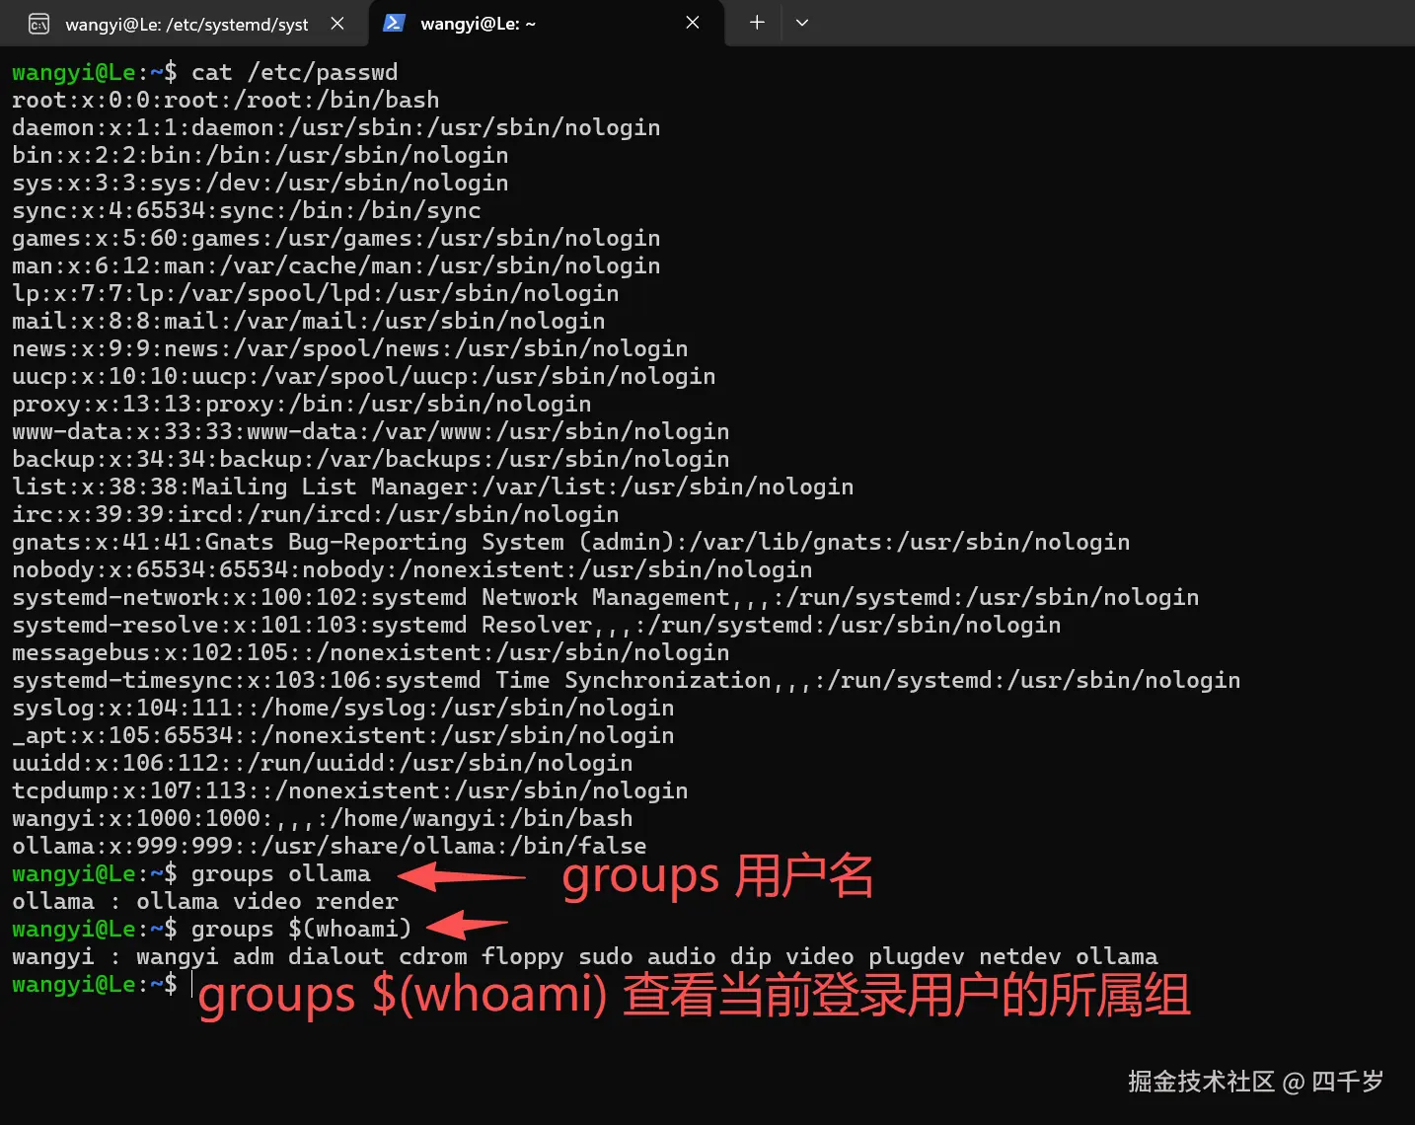Click the groups ollama command text
The height and width of the screenshot is (1125, 1415).
(x=279, y=873)
